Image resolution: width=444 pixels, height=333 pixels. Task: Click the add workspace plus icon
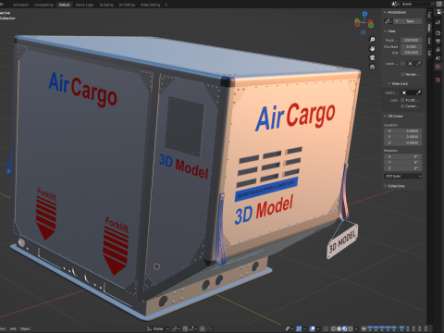click(x=166, y=5)
